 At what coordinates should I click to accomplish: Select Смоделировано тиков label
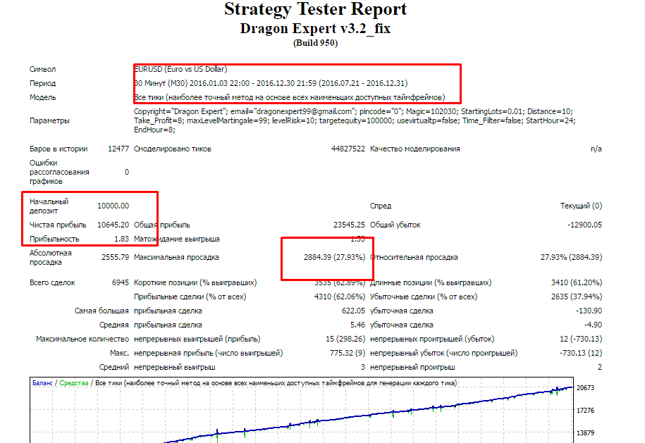coord(173,149)
